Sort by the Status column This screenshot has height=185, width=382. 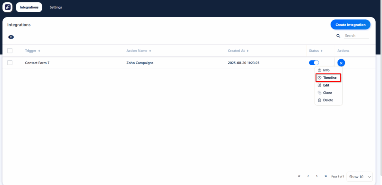click(316, 51)
